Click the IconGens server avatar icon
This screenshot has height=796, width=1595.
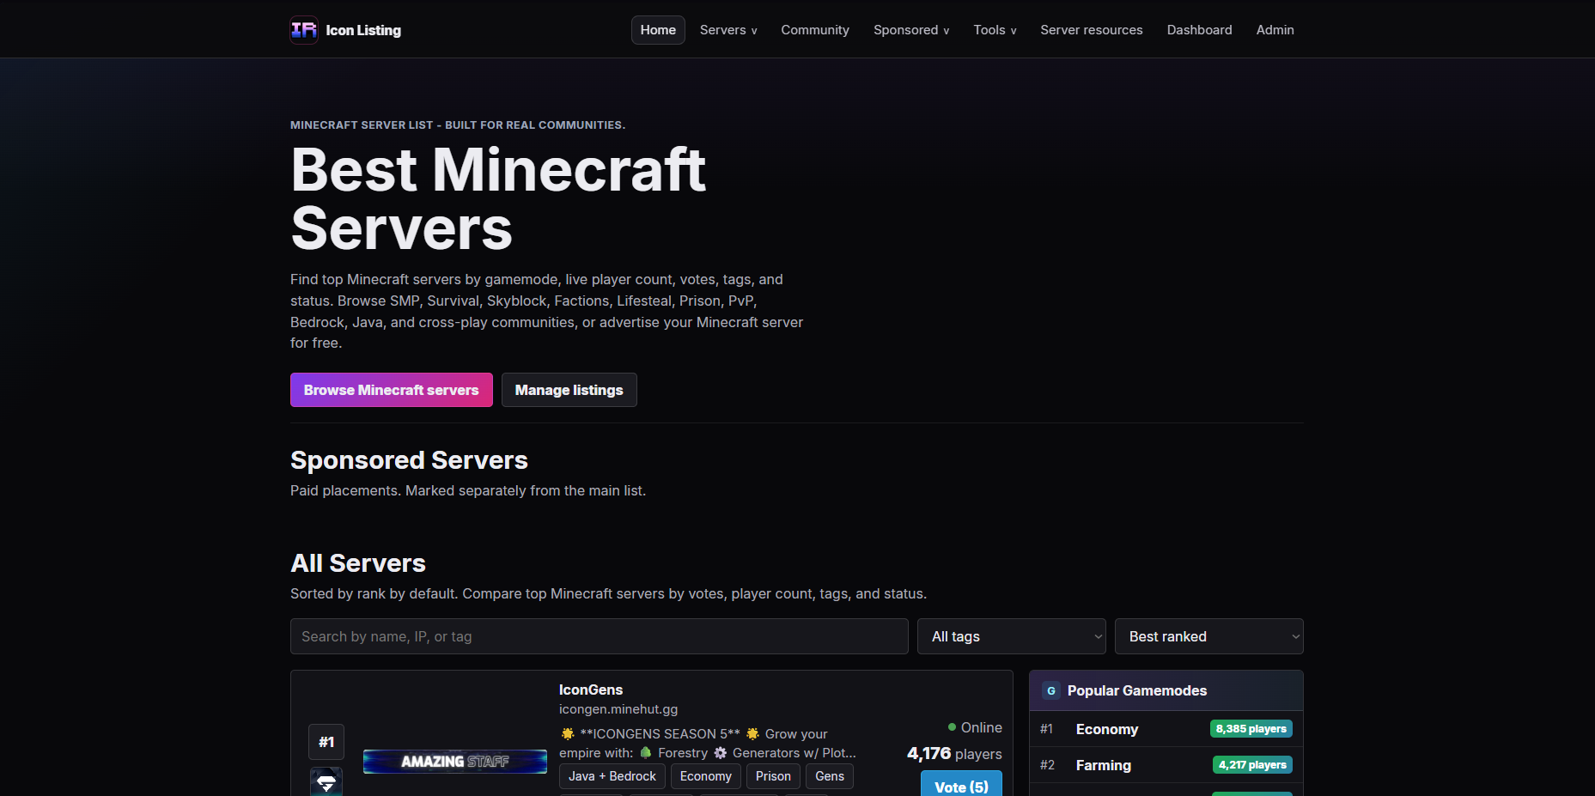(326, 782)
